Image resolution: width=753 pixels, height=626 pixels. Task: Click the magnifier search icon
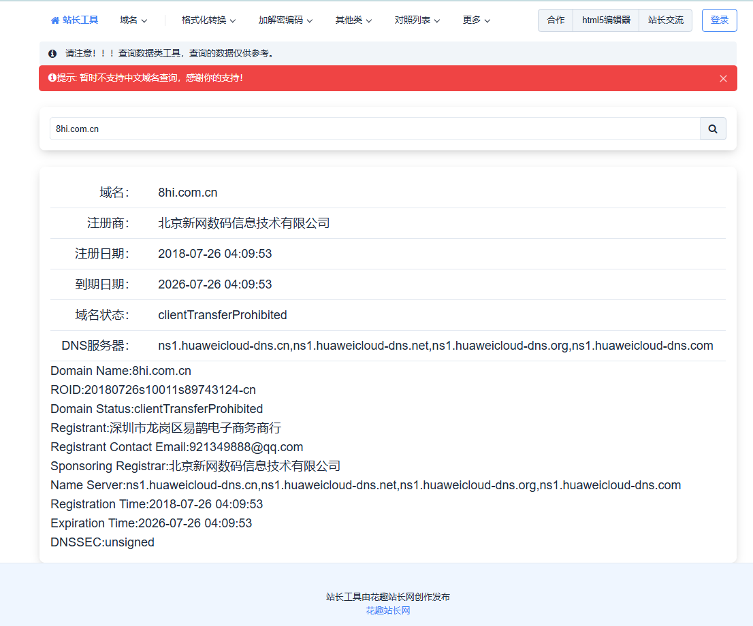click(712, 129)
